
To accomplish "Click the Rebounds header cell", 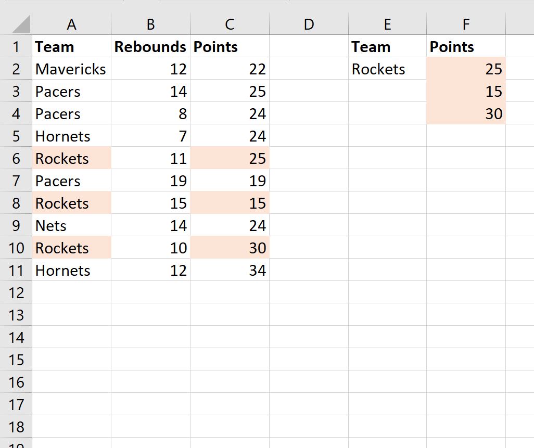I will pyautogui.click(x=150, y=47).
